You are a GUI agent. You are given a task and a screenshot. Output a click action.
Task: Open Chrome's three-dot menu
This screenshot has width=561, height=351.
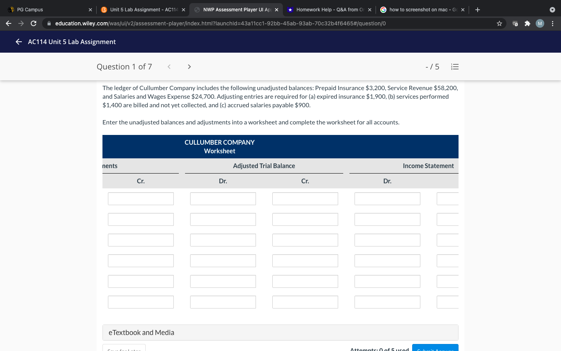(x=553, y=23)
